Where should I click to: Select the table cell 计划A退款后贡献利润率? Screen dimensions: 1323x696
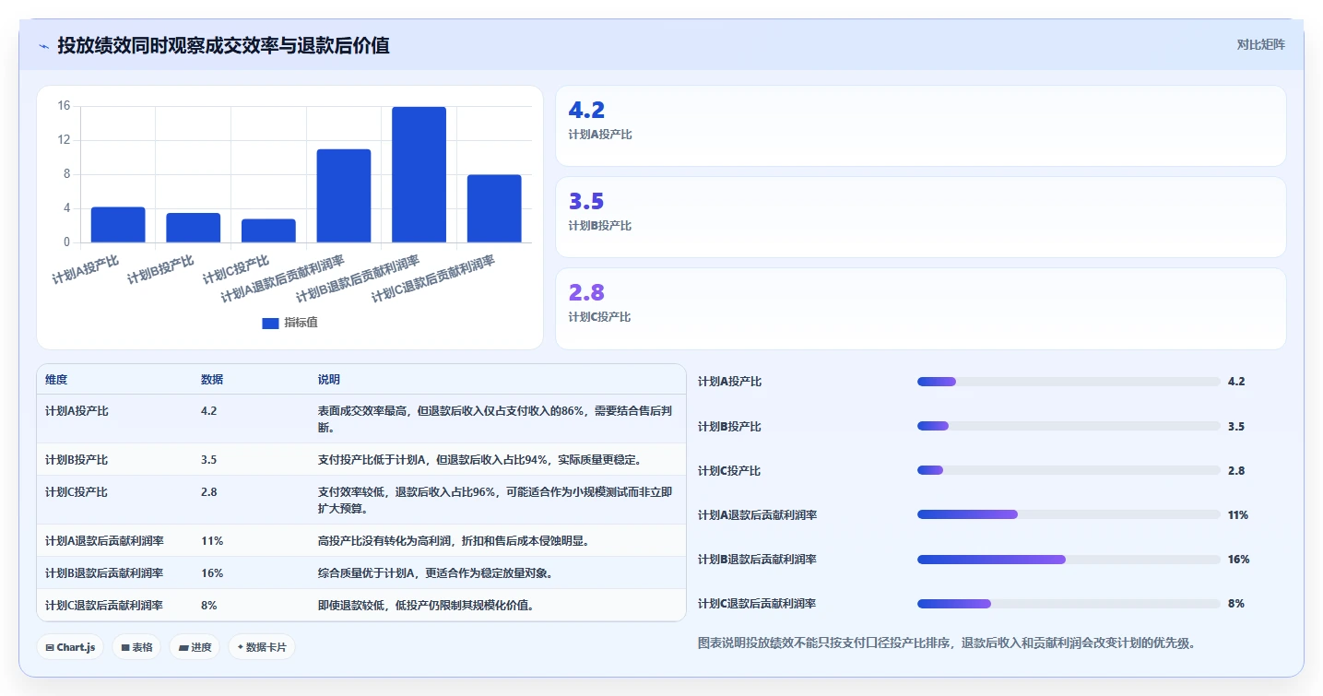104,541
